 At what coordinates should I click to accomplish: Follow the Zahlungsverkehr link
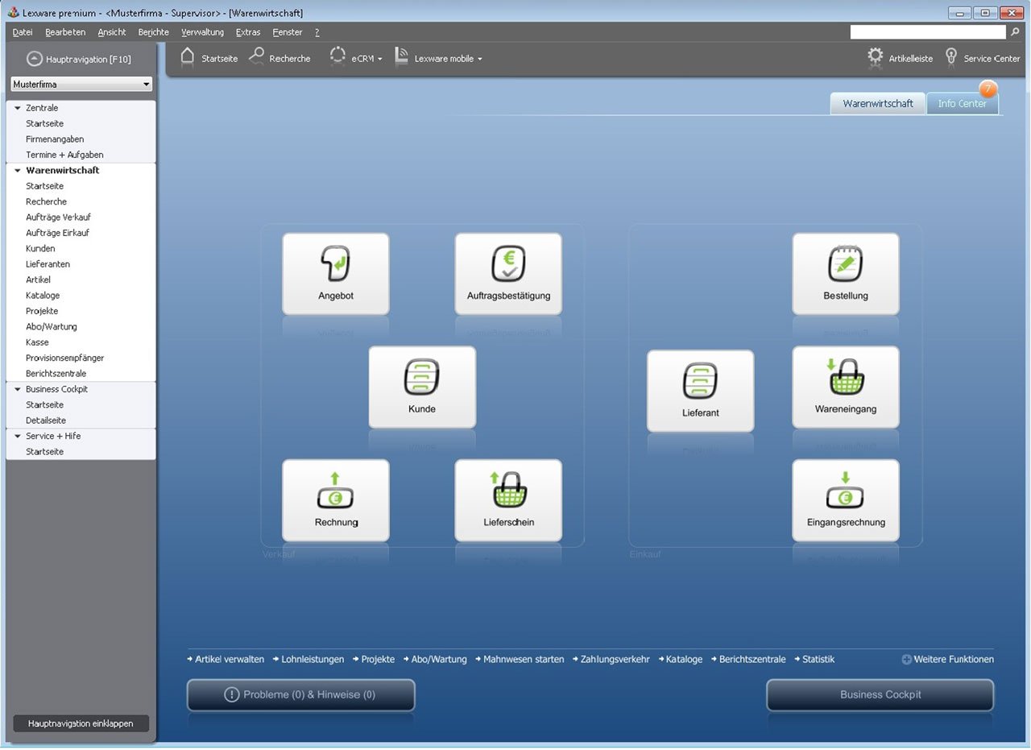[x=615, y=659]
